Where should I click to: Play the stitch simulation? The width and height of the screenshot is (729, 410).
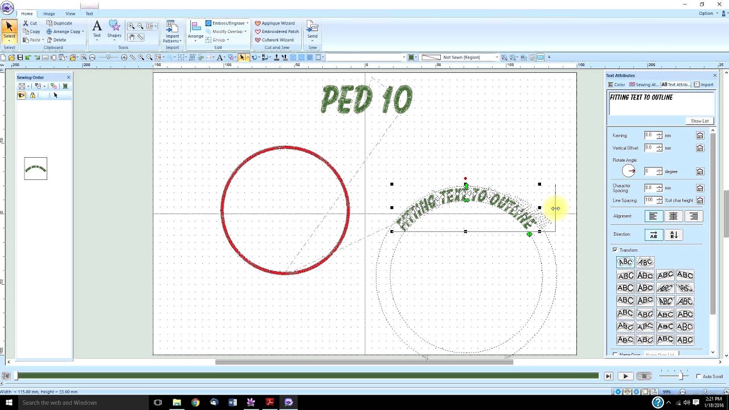(x=625, y=376)
